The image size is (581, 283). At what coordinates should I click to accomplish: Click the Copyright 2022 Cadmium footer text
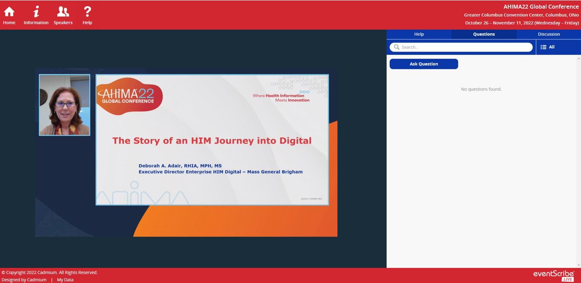(50, 273)
